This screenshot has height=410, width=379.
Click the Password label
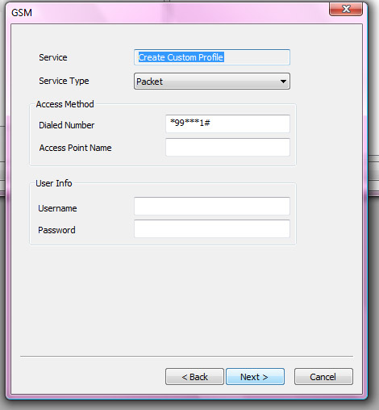pos(56,230)
